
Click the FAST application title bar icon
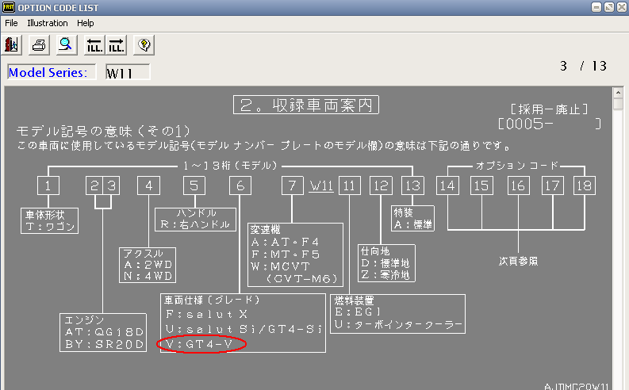point(10,7)
